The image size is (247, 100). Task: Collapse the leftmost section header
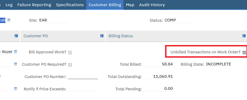(16, 36)
